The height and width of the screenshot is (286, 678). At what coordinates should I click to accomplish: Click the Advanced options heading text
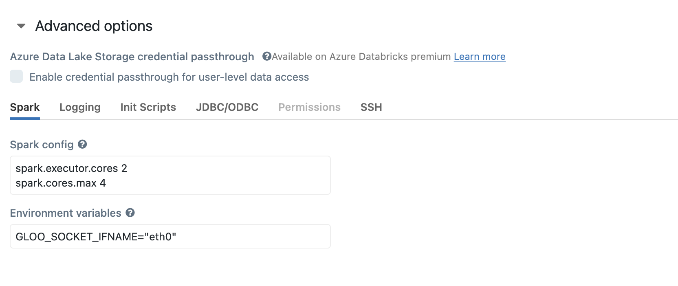pyautogui.click(x=94, y=26)
